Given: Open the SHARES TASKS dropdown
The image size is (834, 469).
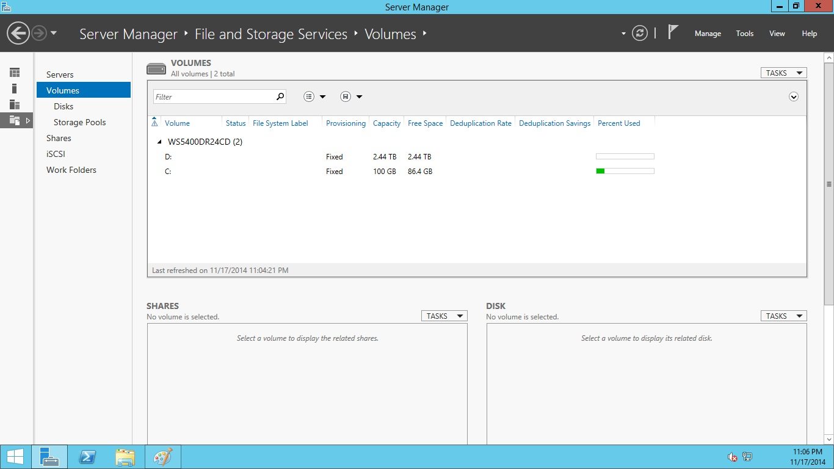Looking at the screenshot, I should tap(444, 316).
